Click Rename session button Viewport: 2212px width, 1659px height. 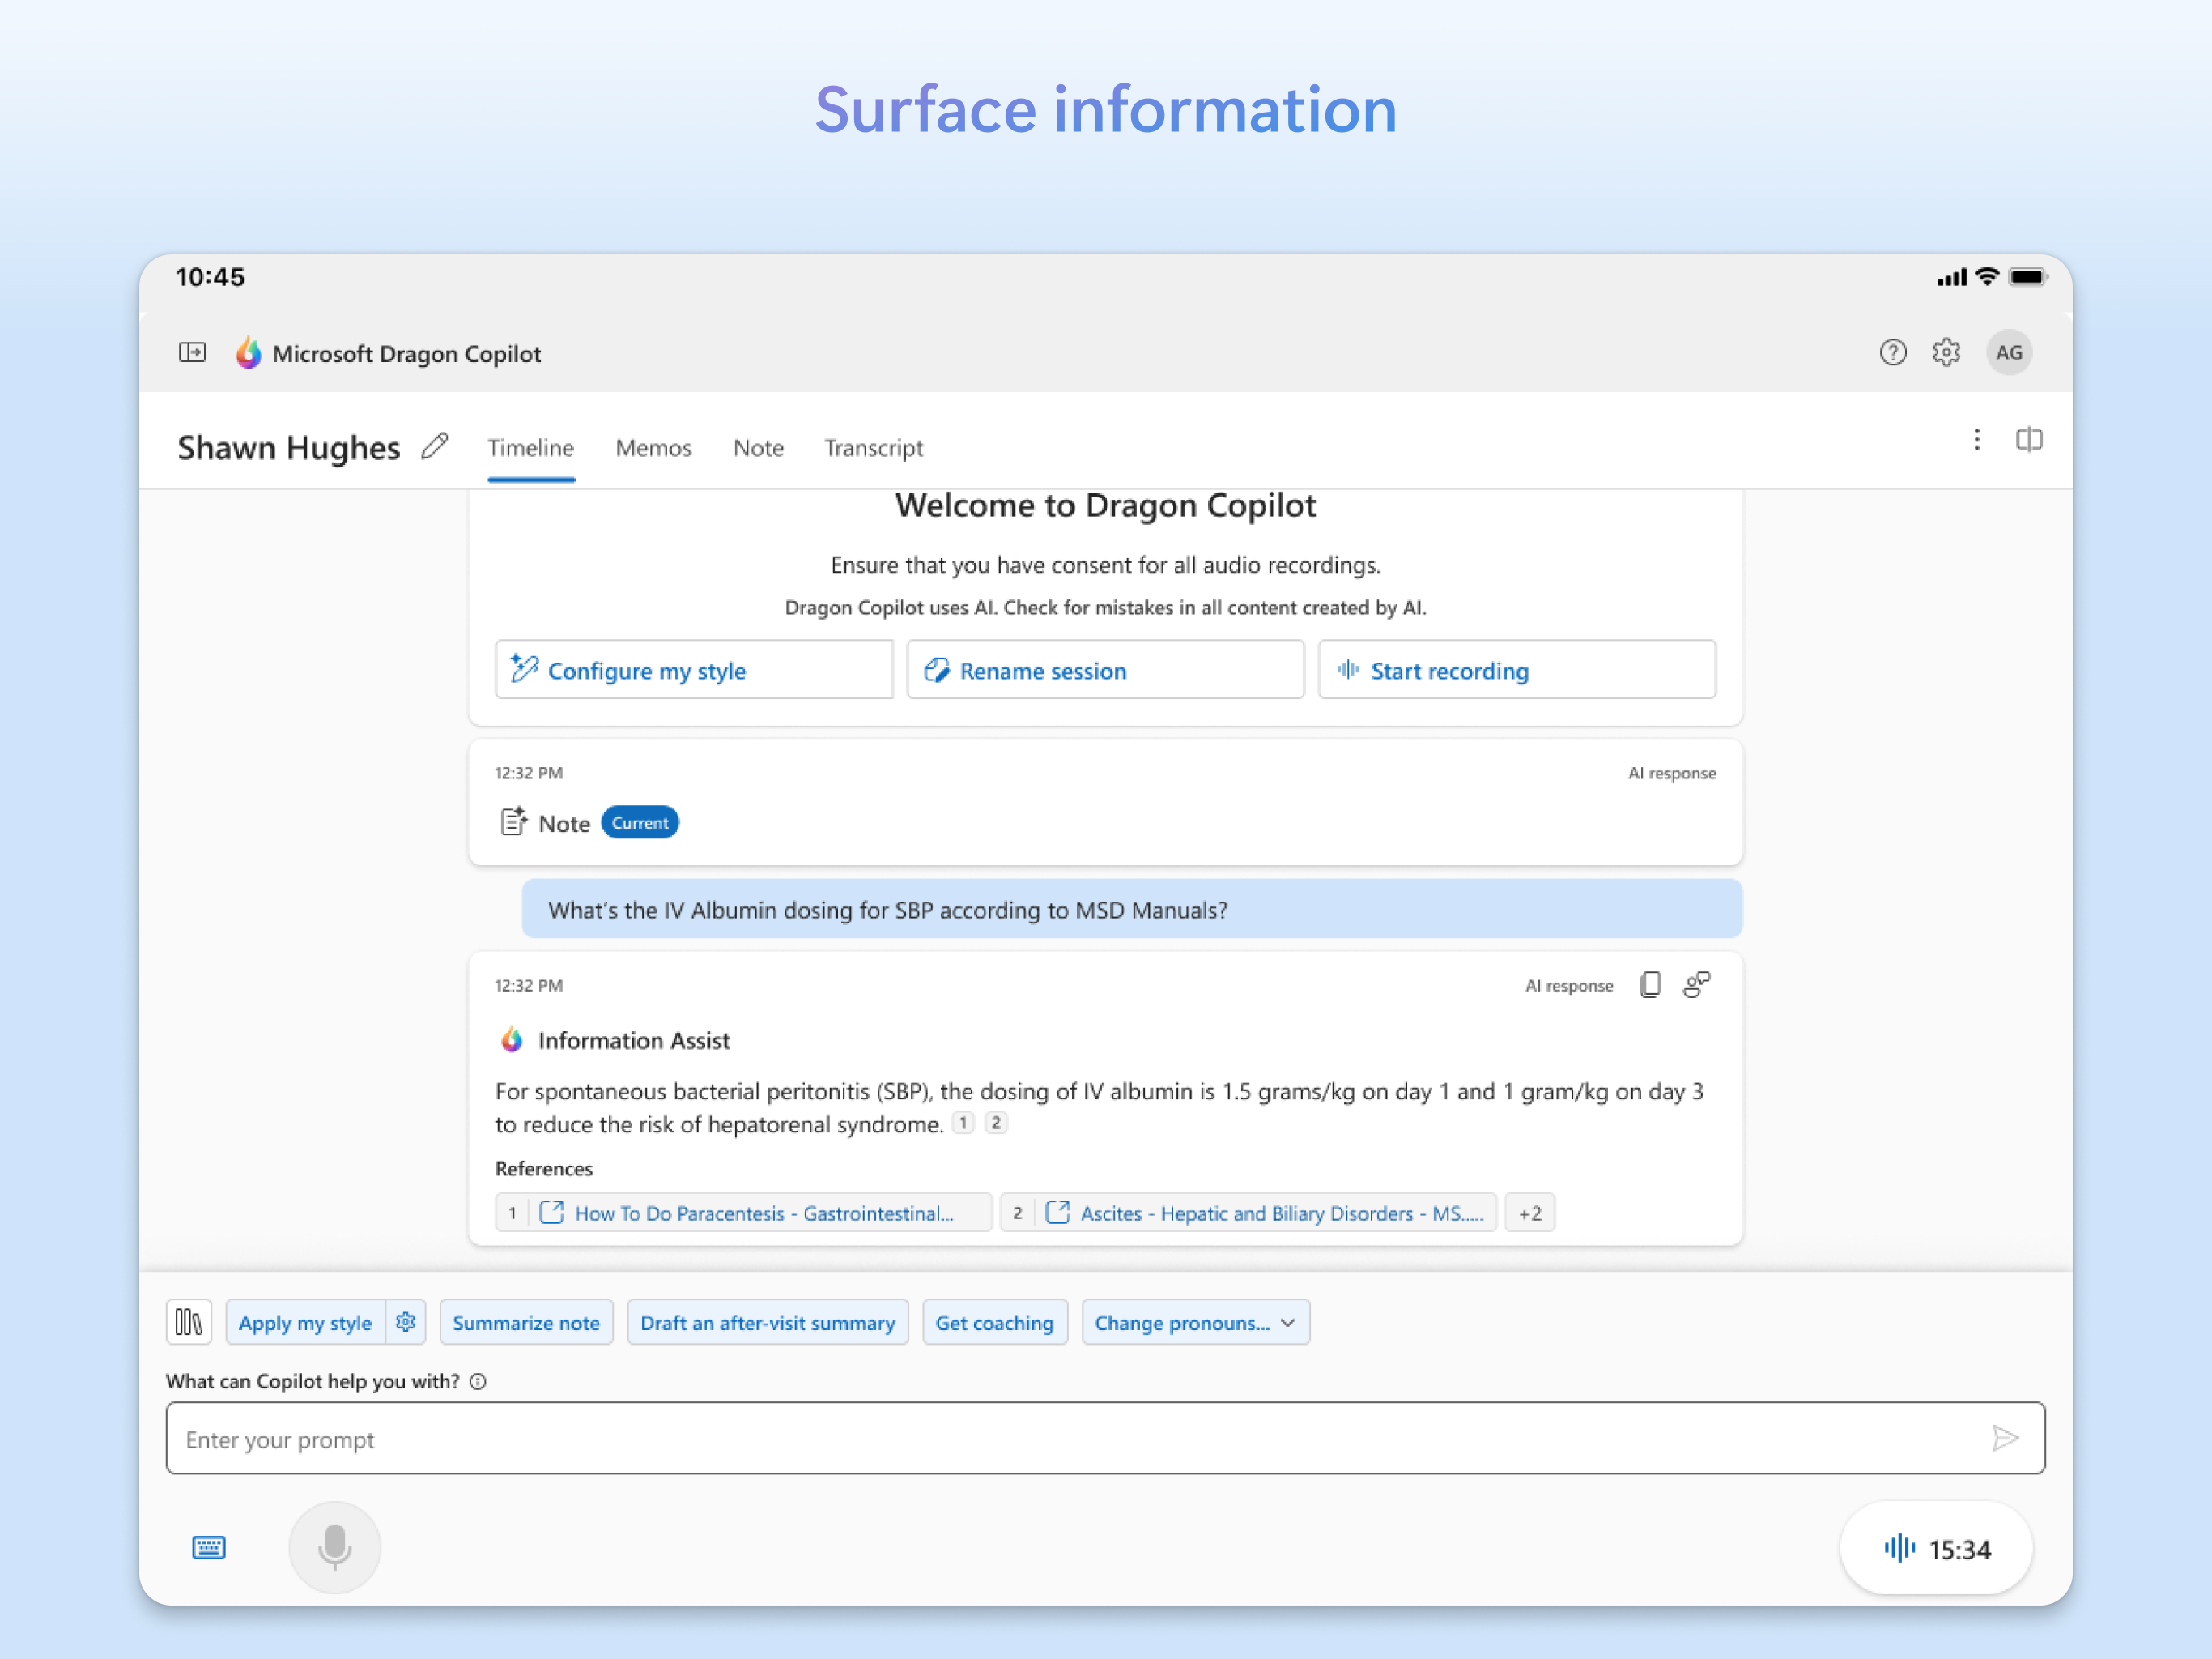[1105, 669]
